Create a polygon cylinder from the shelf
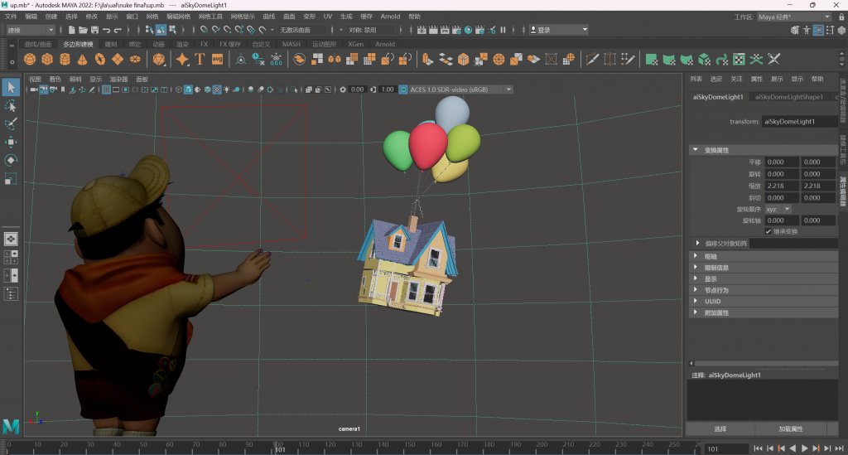Screen dimensions: 848x455 point(65,59)
